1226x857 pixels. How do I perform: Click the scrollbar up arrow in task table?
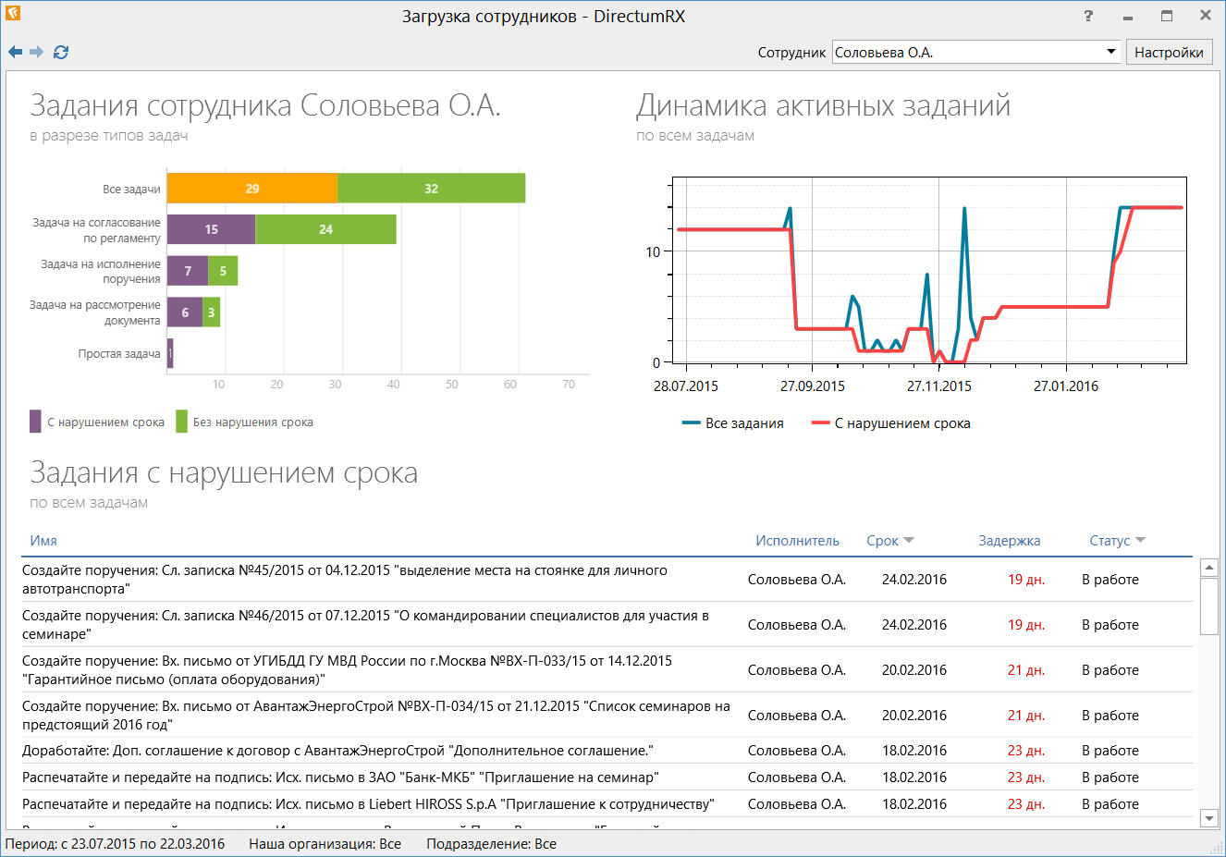pyautogui.click(x=1208, y=568)
